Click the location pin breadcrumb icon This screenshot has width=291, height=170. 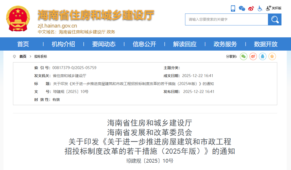tap(15, 56)
